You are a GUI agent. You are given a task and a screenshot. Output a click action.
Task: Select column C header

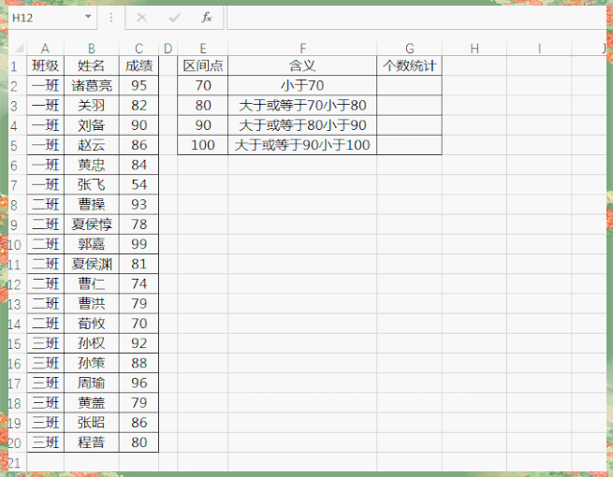(x=139, y=49)
